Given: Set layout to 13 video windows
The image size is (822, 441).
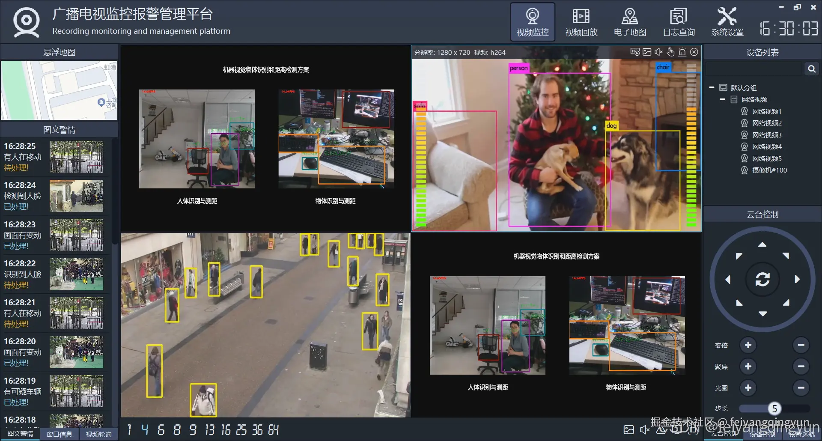Looking at the screenshot, I should [x=209, y=430].
